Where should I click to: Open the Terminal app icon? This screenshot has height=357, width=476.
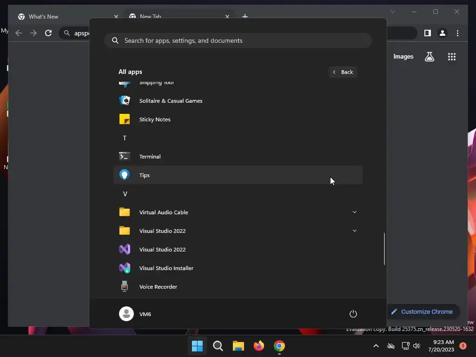click(x=125, y=156)
